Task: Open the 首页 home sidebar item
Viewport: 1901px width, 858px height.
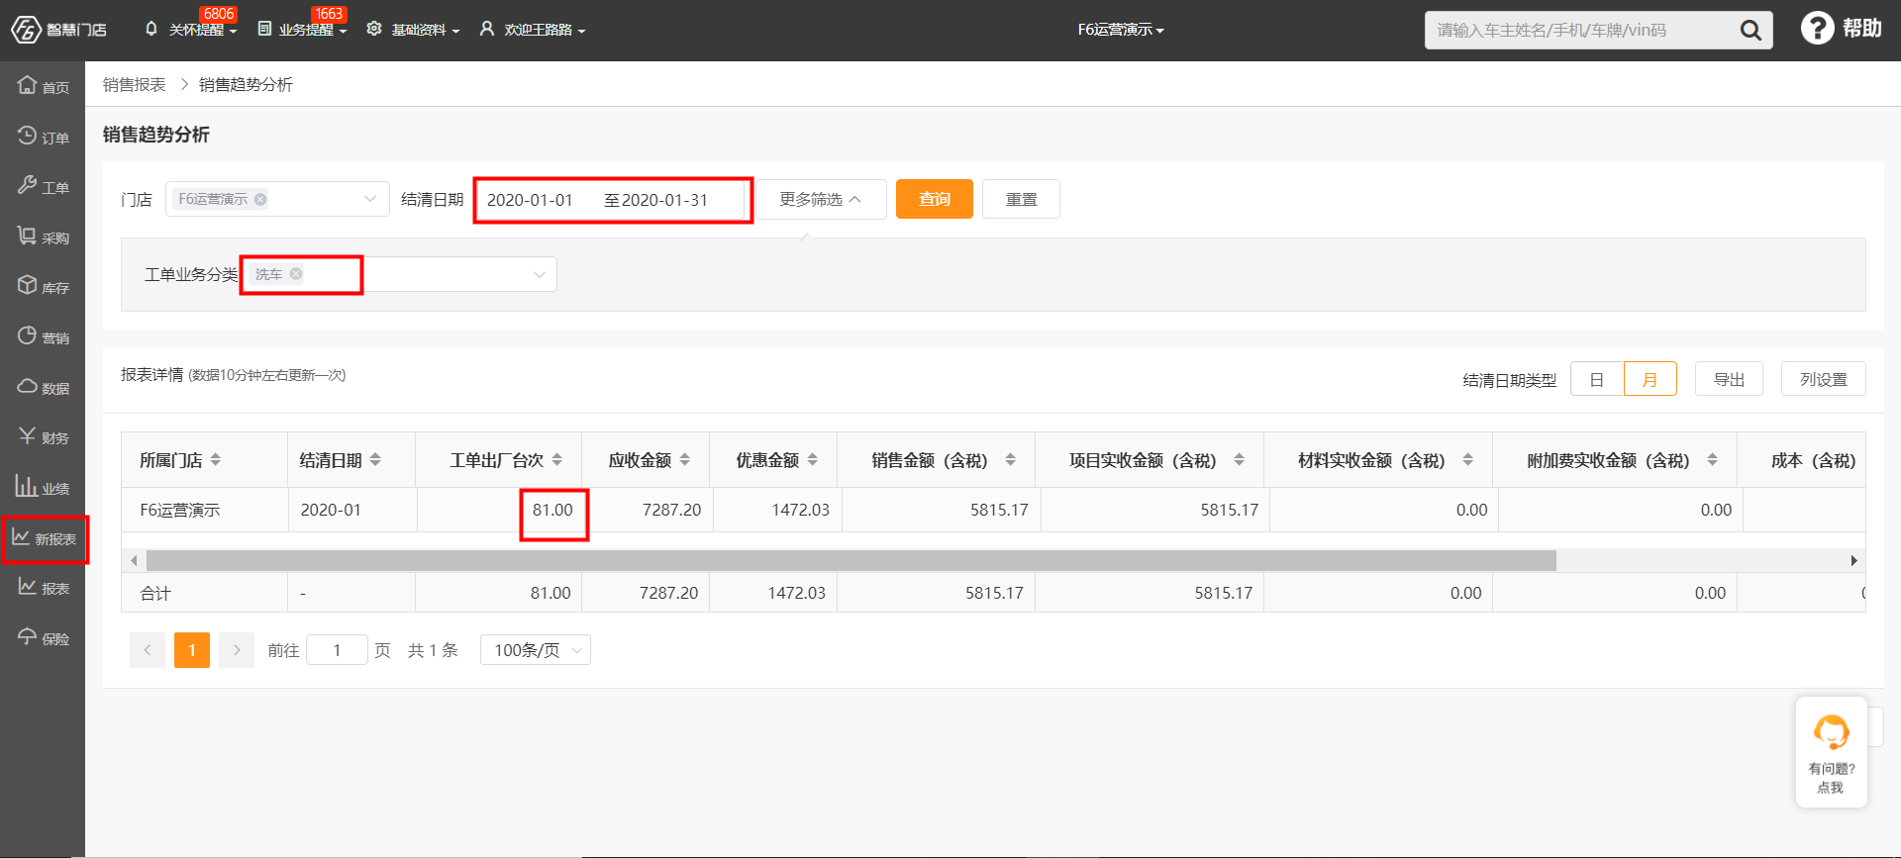Action: tap(43, 86)
